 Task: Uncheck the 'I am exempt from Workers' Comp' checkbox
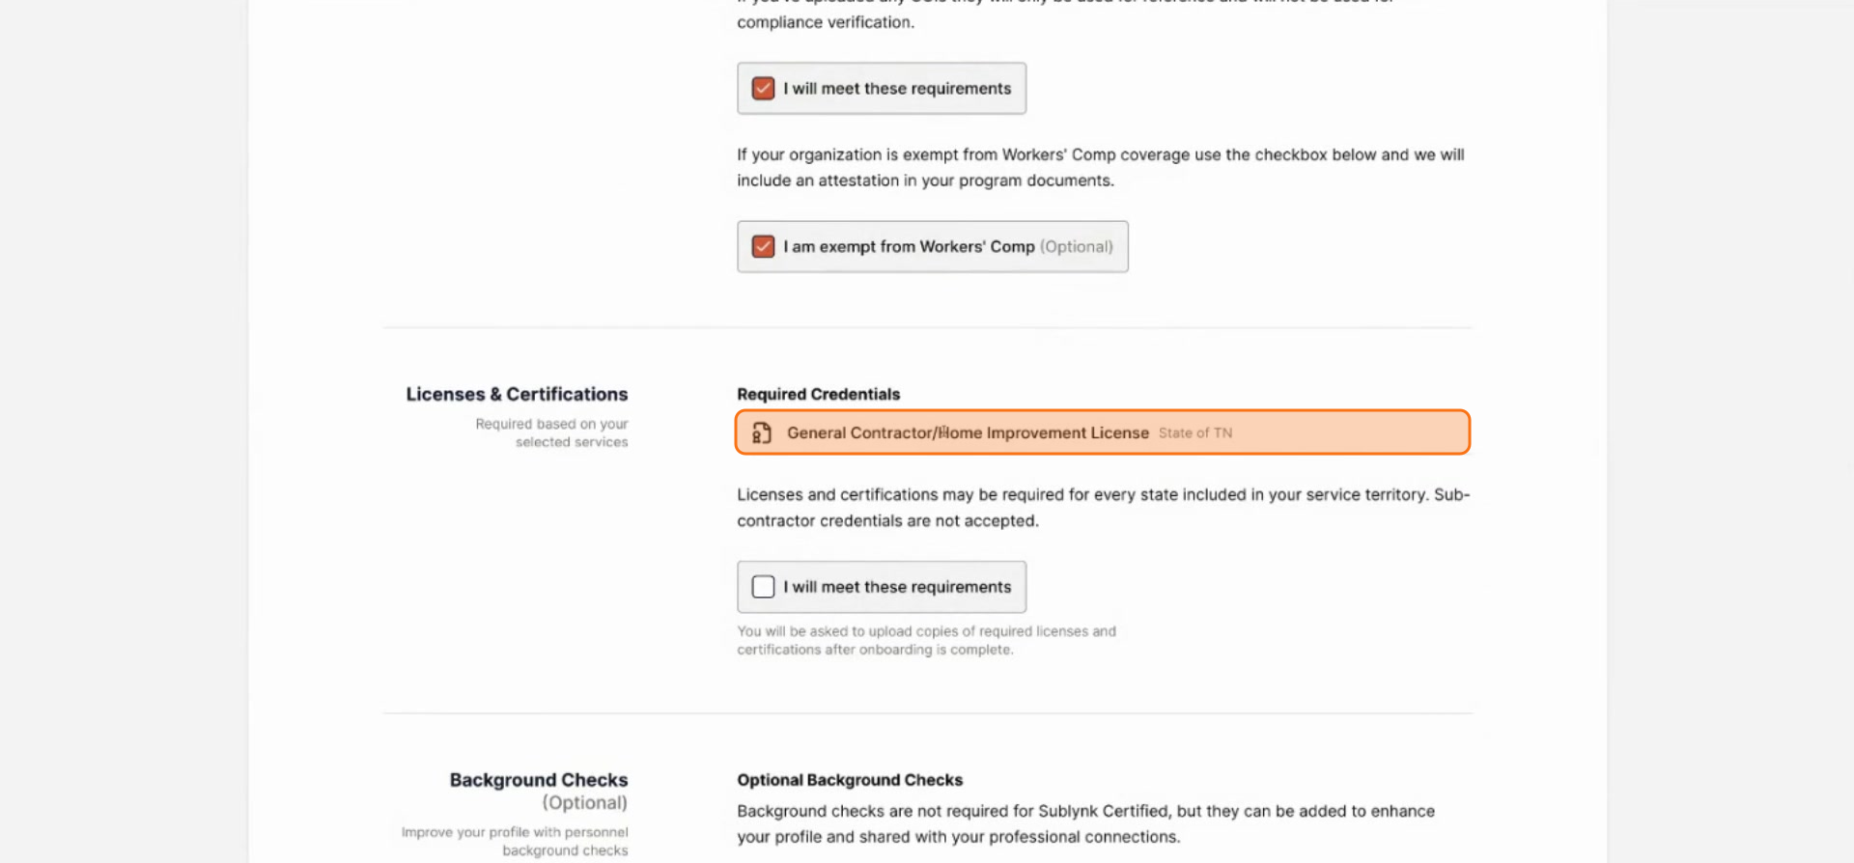pos(763,247)
